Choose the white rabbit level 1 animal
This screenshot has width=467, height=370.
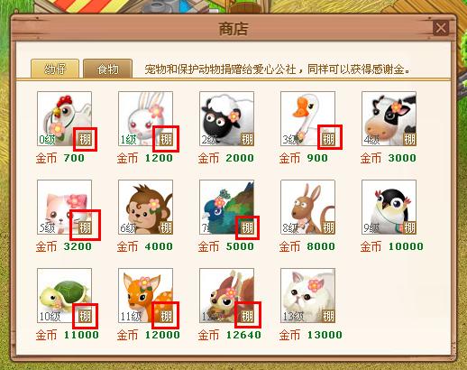[x=145, y=119]
